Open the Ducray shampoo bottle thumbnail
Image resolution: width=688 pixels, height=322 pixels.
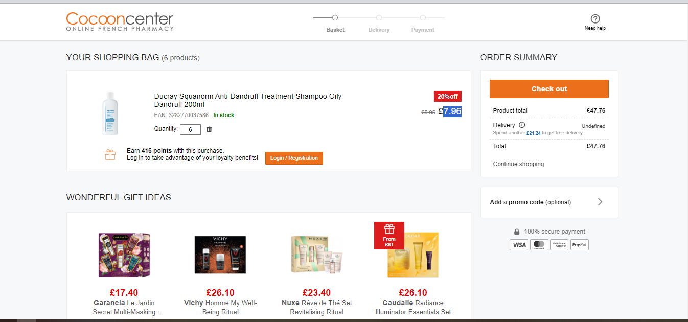(110, 113)
